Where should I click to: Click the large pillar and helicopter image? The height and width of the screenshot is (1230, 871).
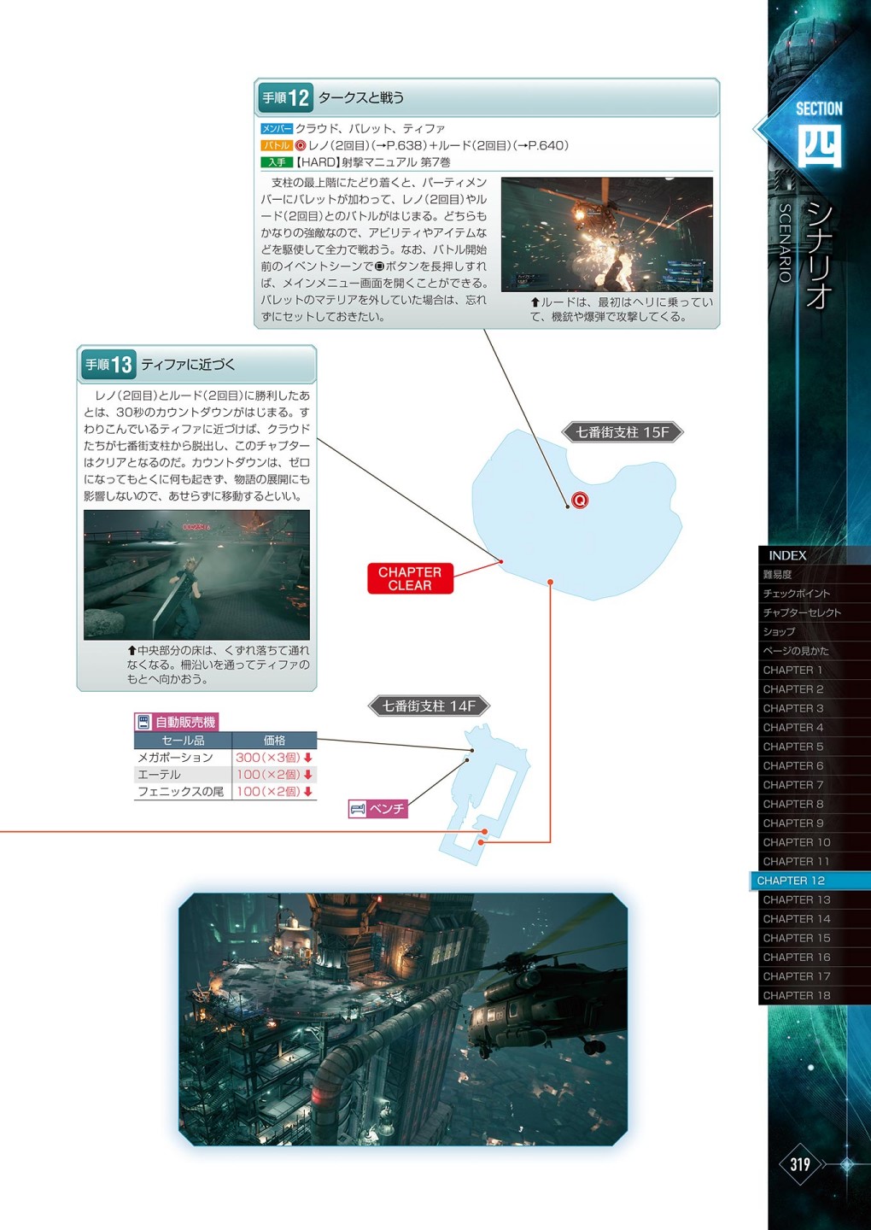(x=403, y=1018)
